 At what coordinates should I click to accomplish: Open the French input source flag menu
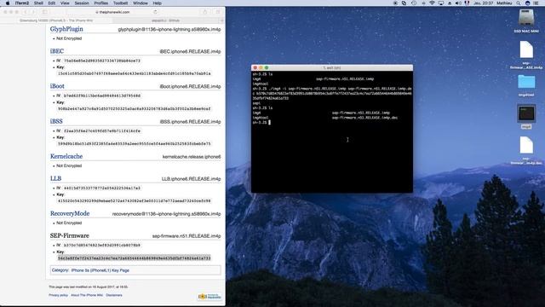pos(468,3)
